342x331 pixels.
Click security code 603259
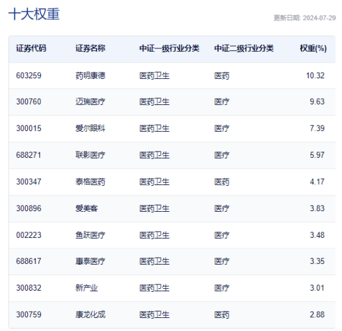coord(29,76)
